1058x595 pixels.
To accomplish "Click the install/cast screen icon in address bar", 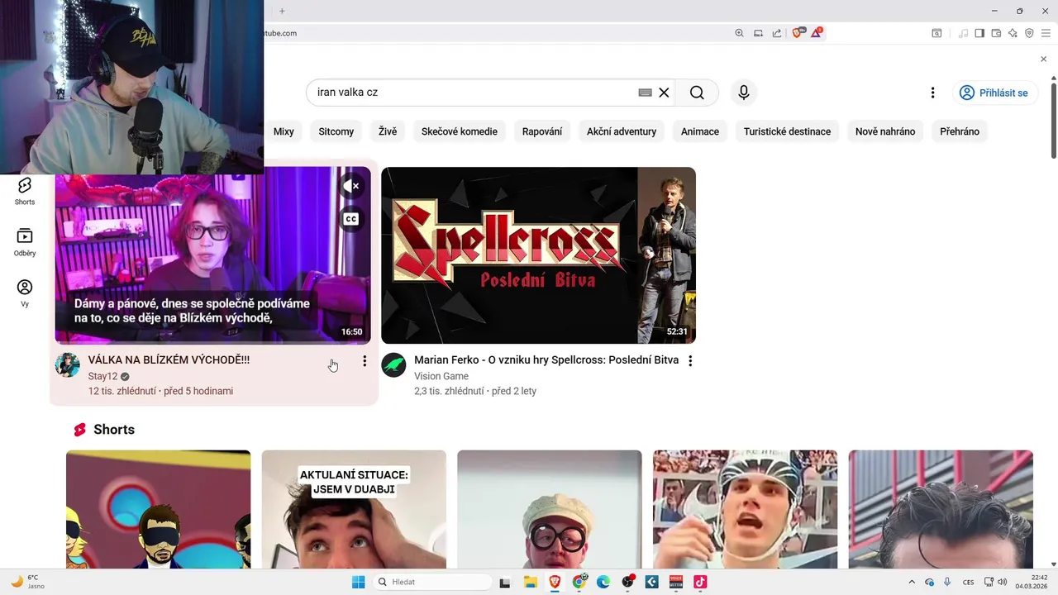I will point(758,33).
